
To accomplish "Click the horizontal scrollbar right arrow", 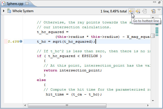I will (148, 105).
